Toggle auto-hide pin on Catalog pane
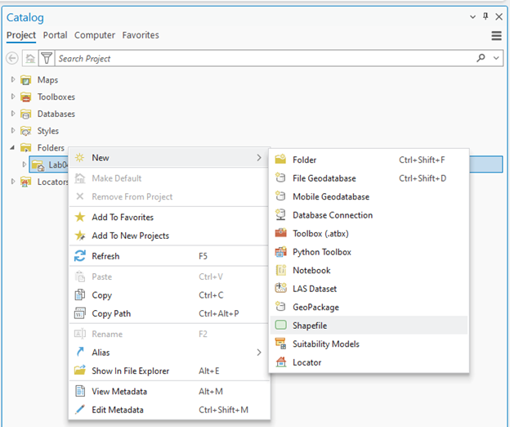510x427 pixels. pyautogui.click(x=485, y=16)
